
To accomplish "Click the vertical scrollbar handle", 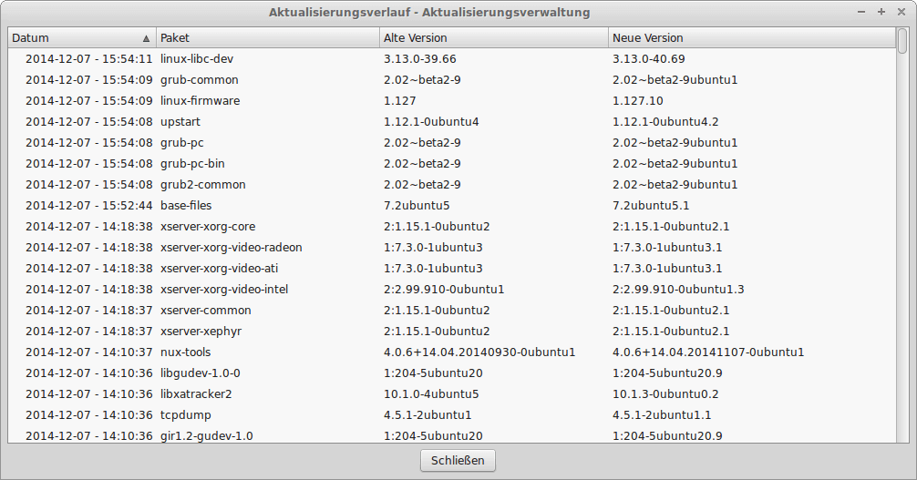I will pos(902,42).
